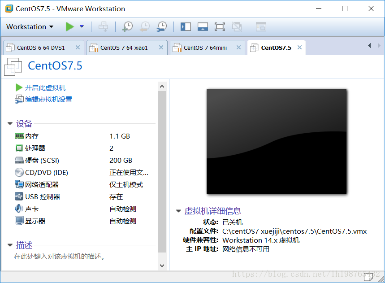Screen dimensions: 385x283
Task: Click the sound card speaker icon
Action: (x=19, y=209)
